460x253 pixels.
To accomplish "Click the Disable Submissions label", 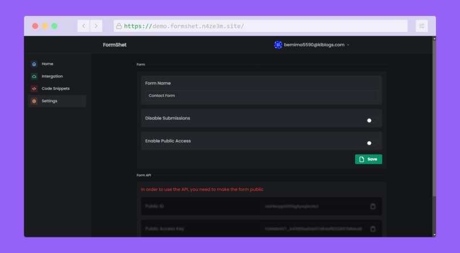I will 168,119.
